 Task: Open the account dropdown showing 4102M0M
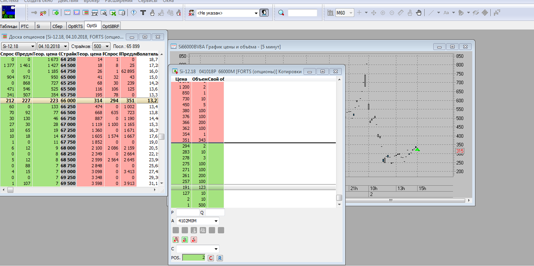216,221
